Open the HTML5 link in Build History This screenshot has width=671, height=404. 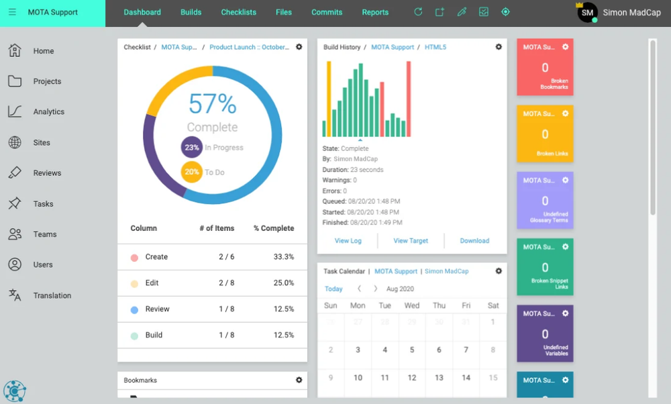(435, 47)
